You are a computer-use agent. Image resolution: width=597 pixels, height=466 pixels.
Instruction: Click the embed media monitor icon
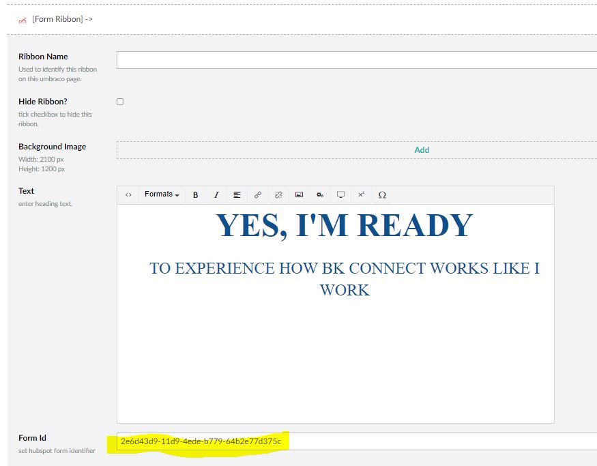tap(340, 195)
